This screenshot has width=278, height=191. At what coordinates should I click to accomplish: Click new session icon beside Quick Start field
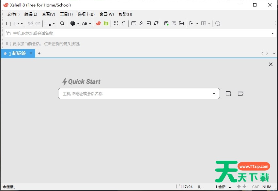[228, 94]
